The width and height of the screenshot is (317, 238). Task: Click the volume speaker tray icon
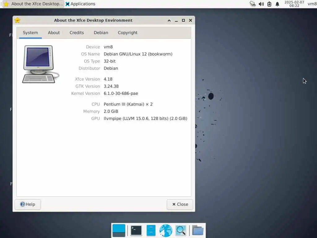261,4
